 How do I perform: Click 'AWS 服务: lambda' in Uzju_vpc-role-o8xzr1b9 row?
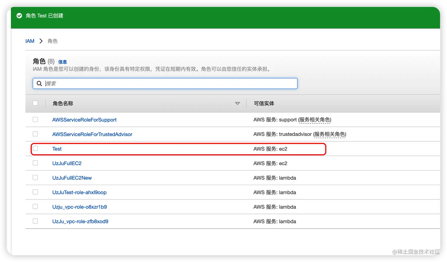point(275,207)
